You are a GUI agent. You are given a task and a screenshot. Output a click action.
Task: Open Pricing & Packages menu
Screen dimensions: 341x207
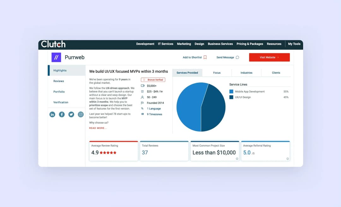tap(250, 44)
